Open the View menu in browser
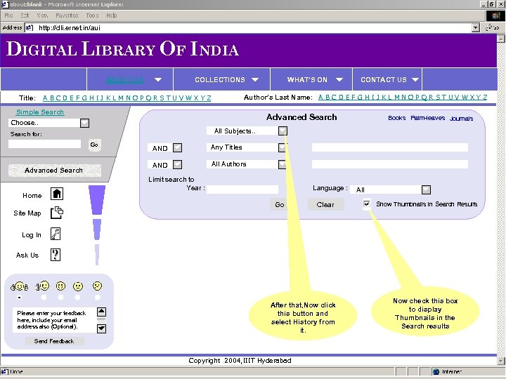This screenshot has height=379, width=506. coord(42,15)
